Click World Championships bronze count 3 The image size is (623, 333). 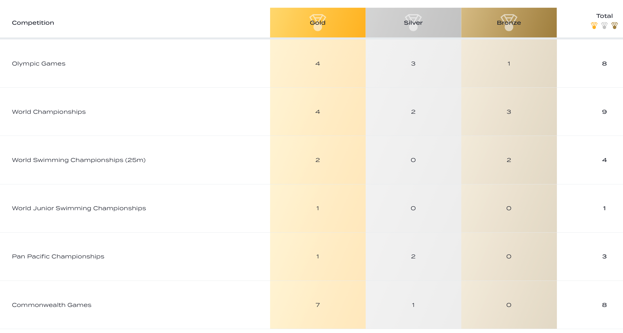[x=509, y=112]
